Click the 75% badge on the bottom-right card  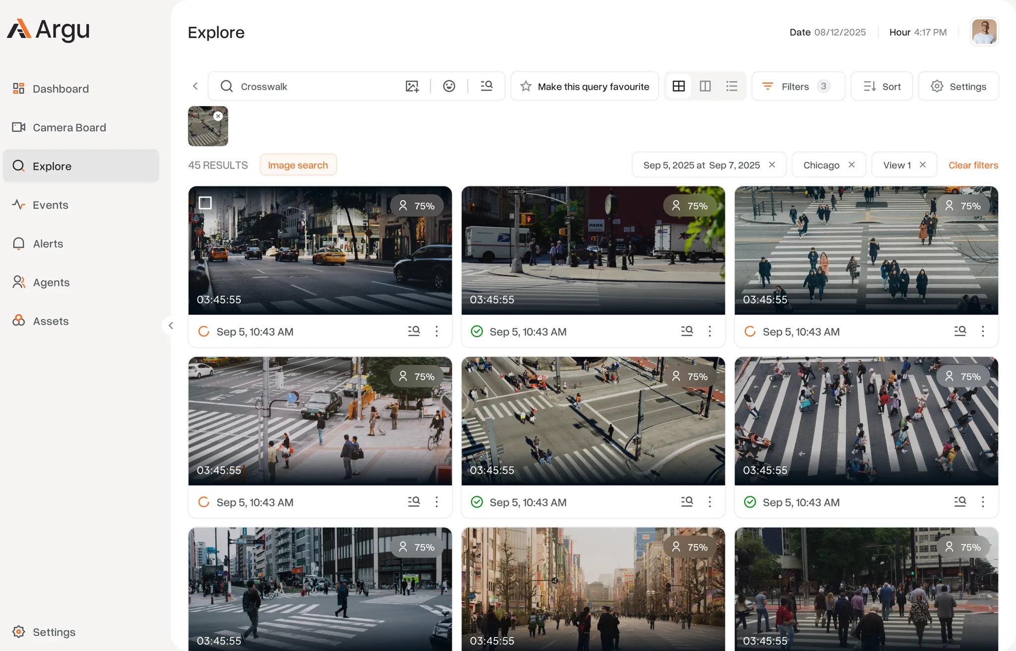963,547
